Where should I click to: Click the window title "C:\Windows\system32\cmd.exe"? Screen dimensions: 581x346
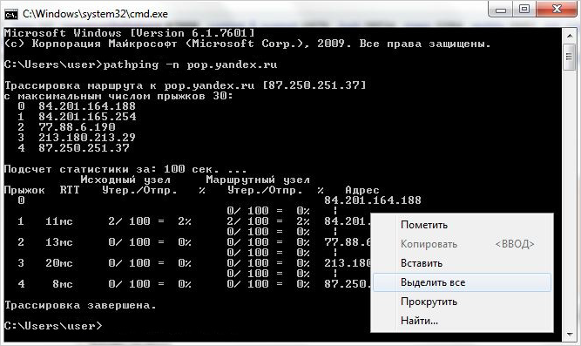click(x=95, y=14)
